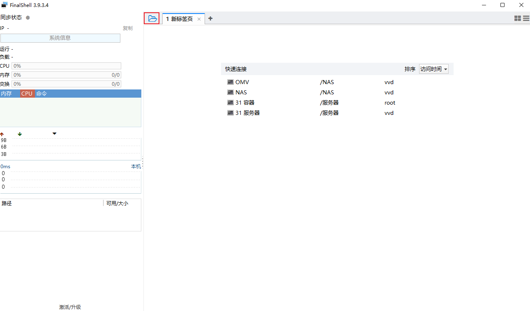Add a new tab with the plus icon
The width and height of the screenshot is (530, 311).
(210, 18)
